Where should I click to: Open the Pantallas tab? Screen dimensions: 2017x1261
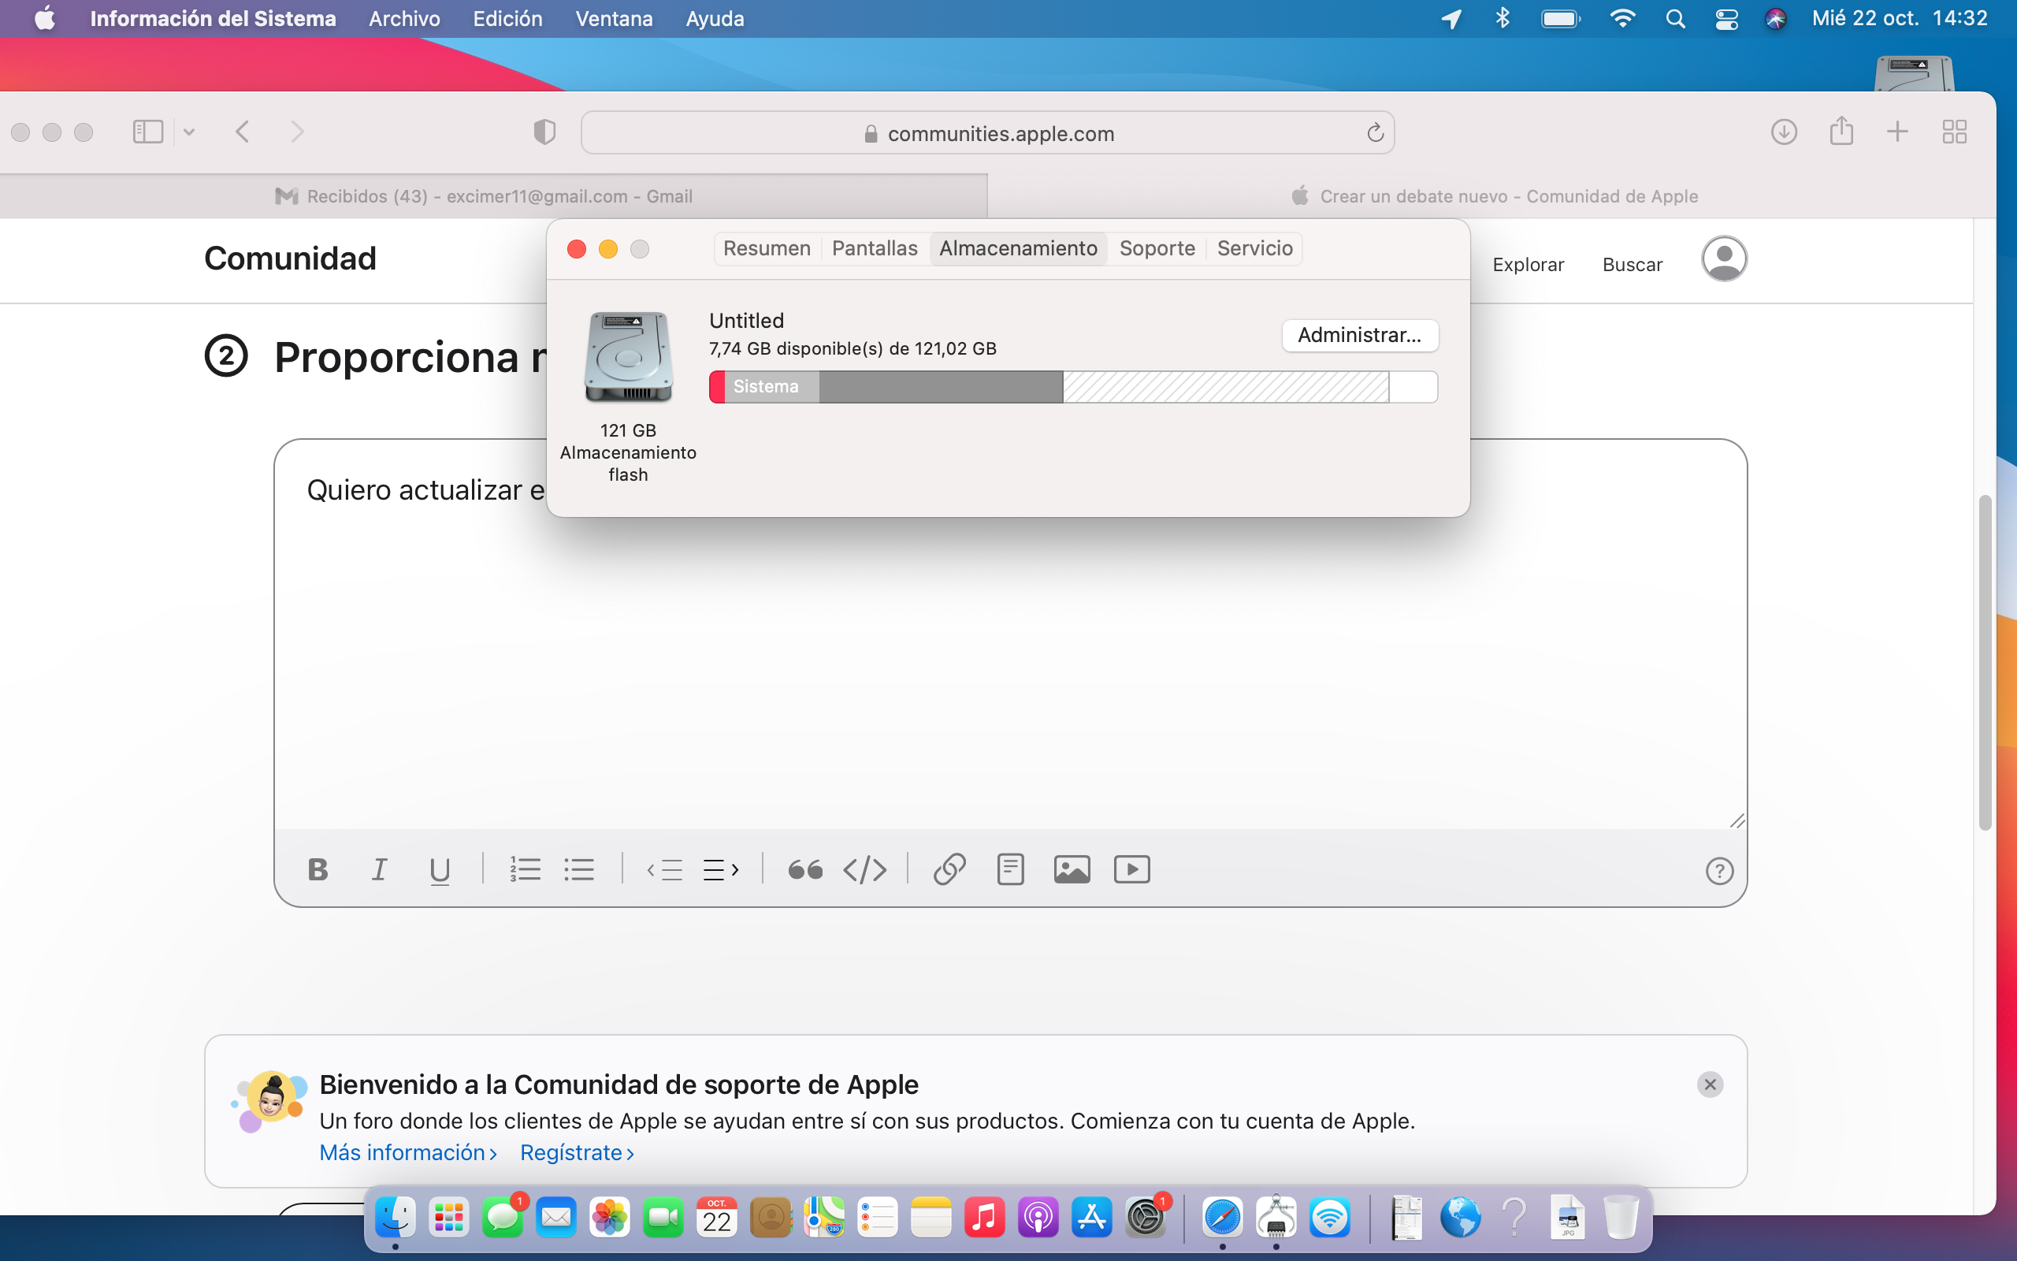(x=875, y=248)
